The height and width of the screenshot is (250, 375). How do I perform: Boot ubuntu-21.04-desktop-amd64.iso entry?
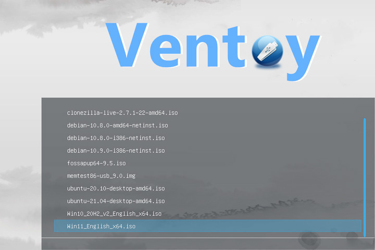click(x=116, y=201)
